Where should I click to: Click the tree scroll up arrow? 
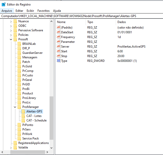click(x=51, y=22)
